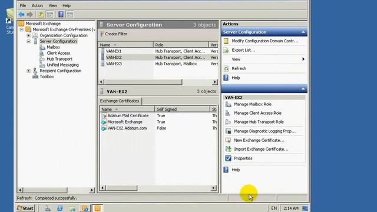Screen dimensions: 377x212
Task: Open the Client Access tree node
Action: click(x=58, y=53)
